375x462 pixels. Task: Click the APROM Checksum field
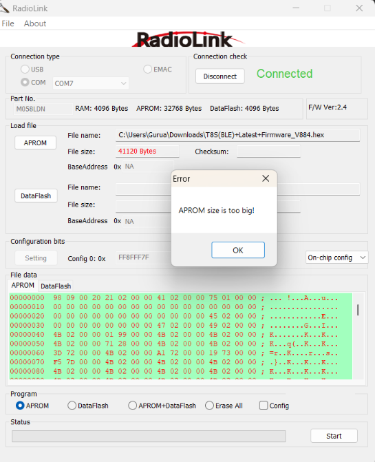(x=268, y=151)
